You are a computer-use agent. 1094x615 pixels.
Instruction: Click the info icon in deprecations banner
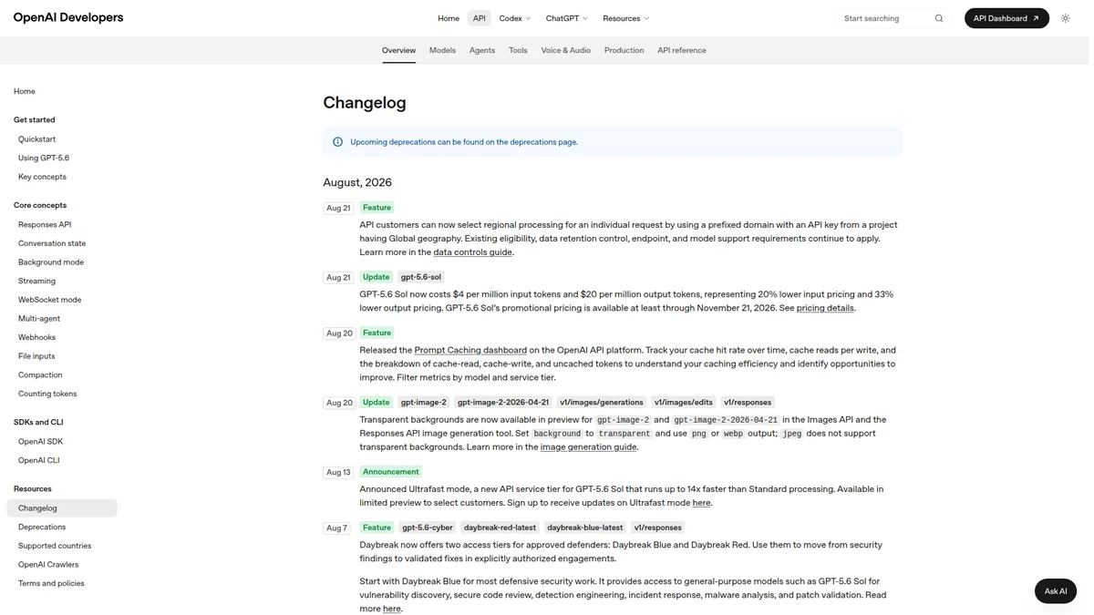pos(338,142)
